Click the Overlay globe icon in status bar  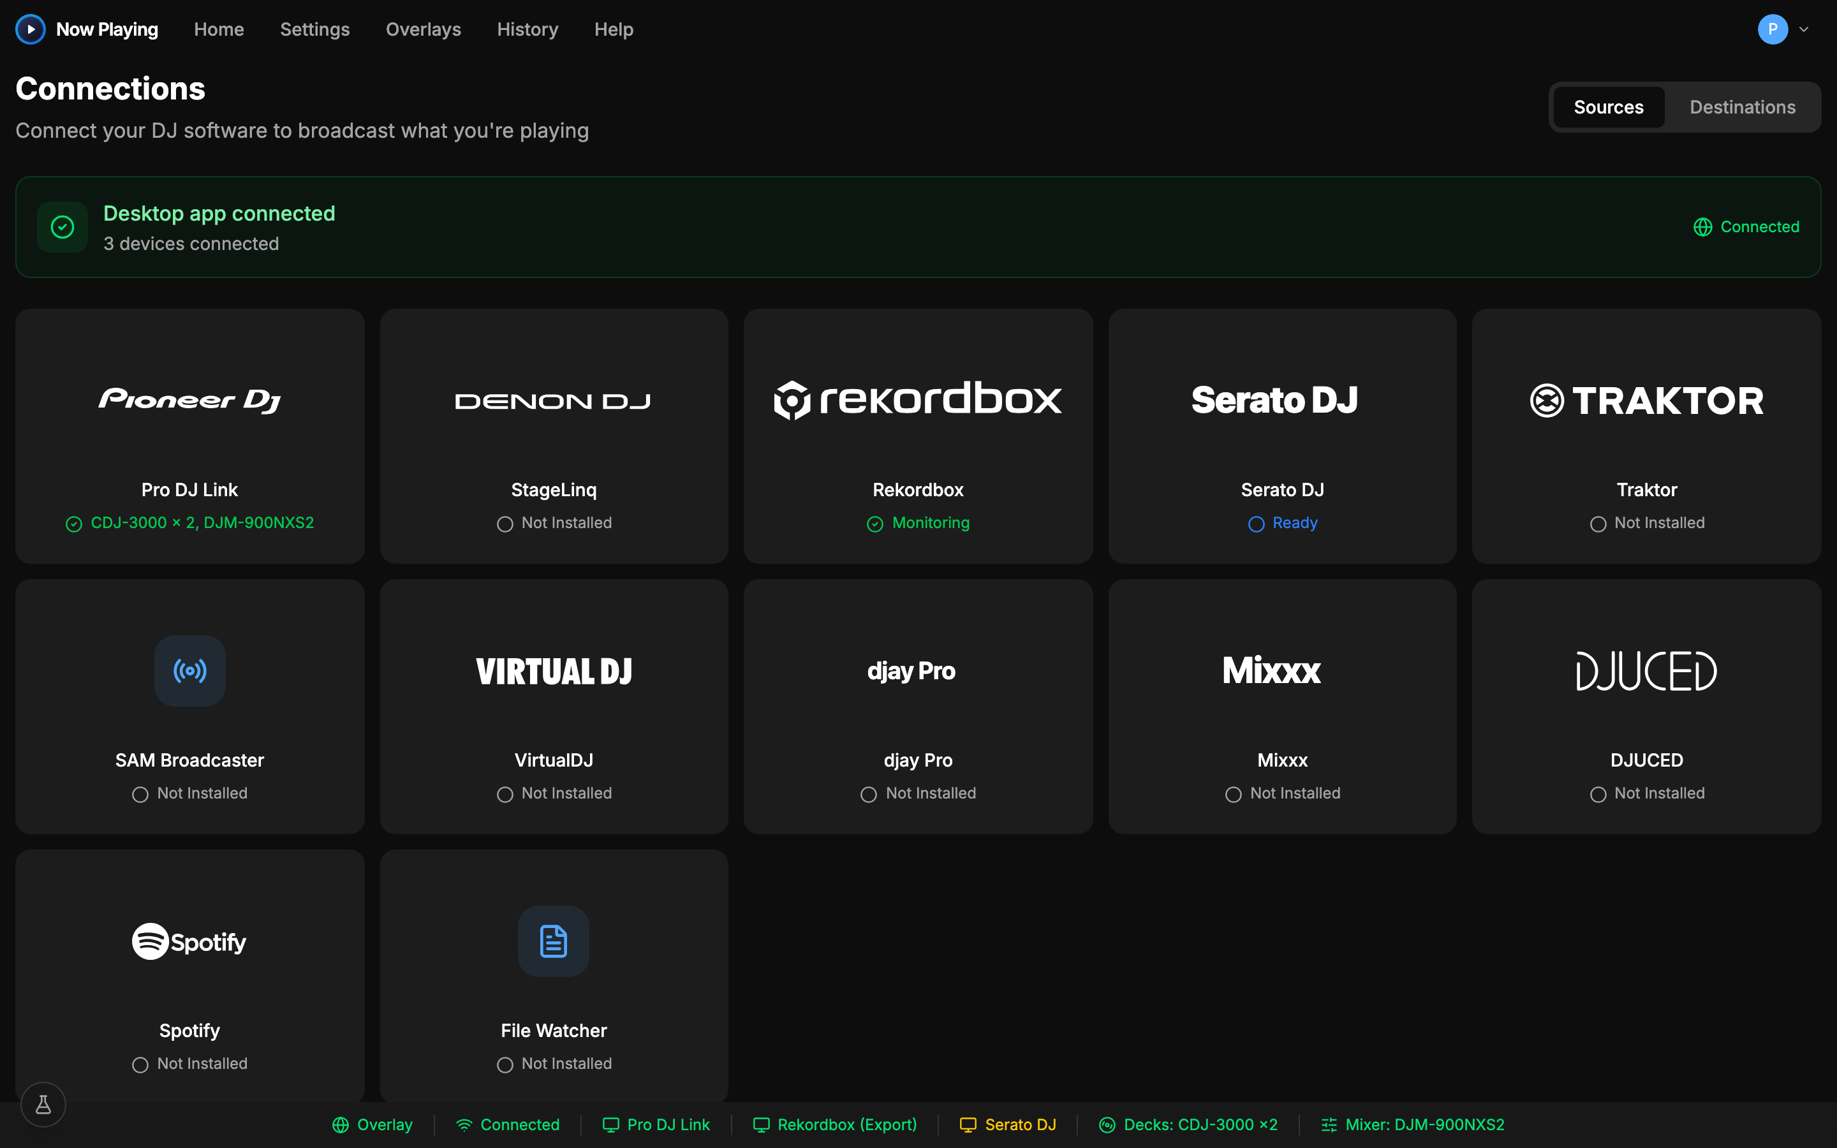(x=341, y=1124)
